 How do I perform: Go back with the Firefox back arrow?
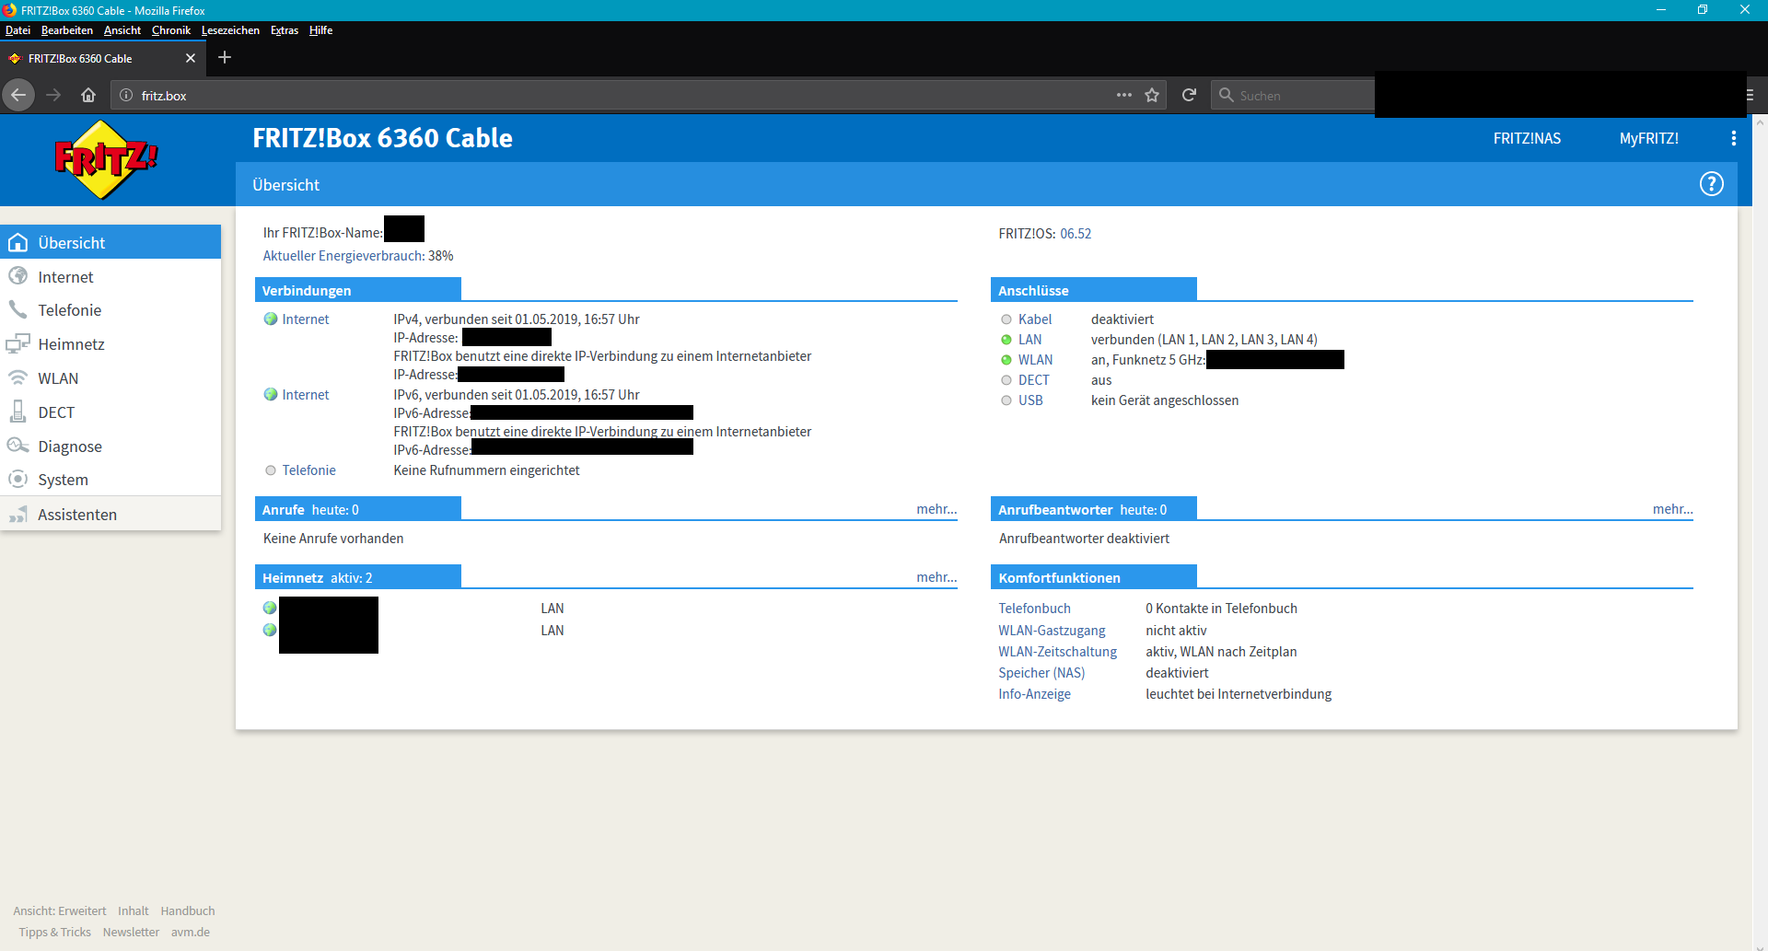[x=18, y=95]
